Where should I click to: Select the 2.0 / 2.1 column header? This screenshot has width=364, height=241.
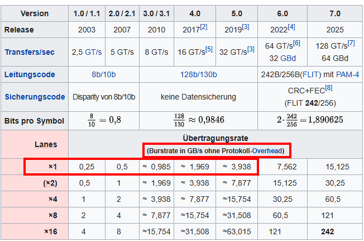click(x=122, y=13)
